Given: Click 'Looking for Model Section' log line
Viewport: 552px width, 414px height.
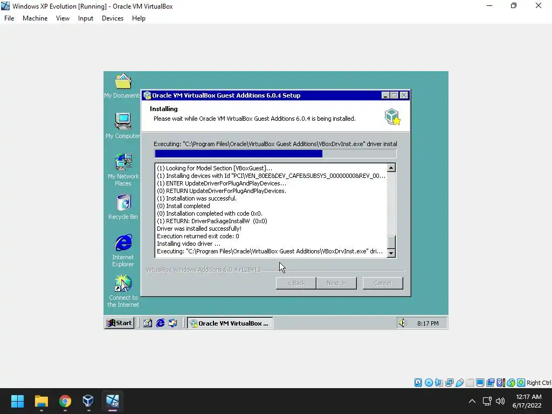Looking at the screenshot, I should click(x=215, y=168).
